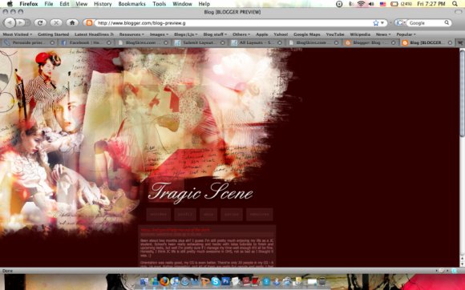This screenshot has height=290, width=465.
Task: Click the magnifier in the Google search box
Action: [x=447, y=22]
